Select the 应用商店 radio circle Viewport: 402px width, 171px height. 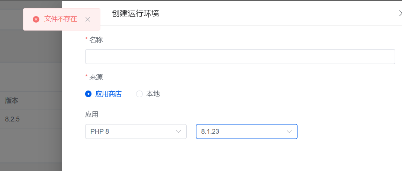point(88,94)
